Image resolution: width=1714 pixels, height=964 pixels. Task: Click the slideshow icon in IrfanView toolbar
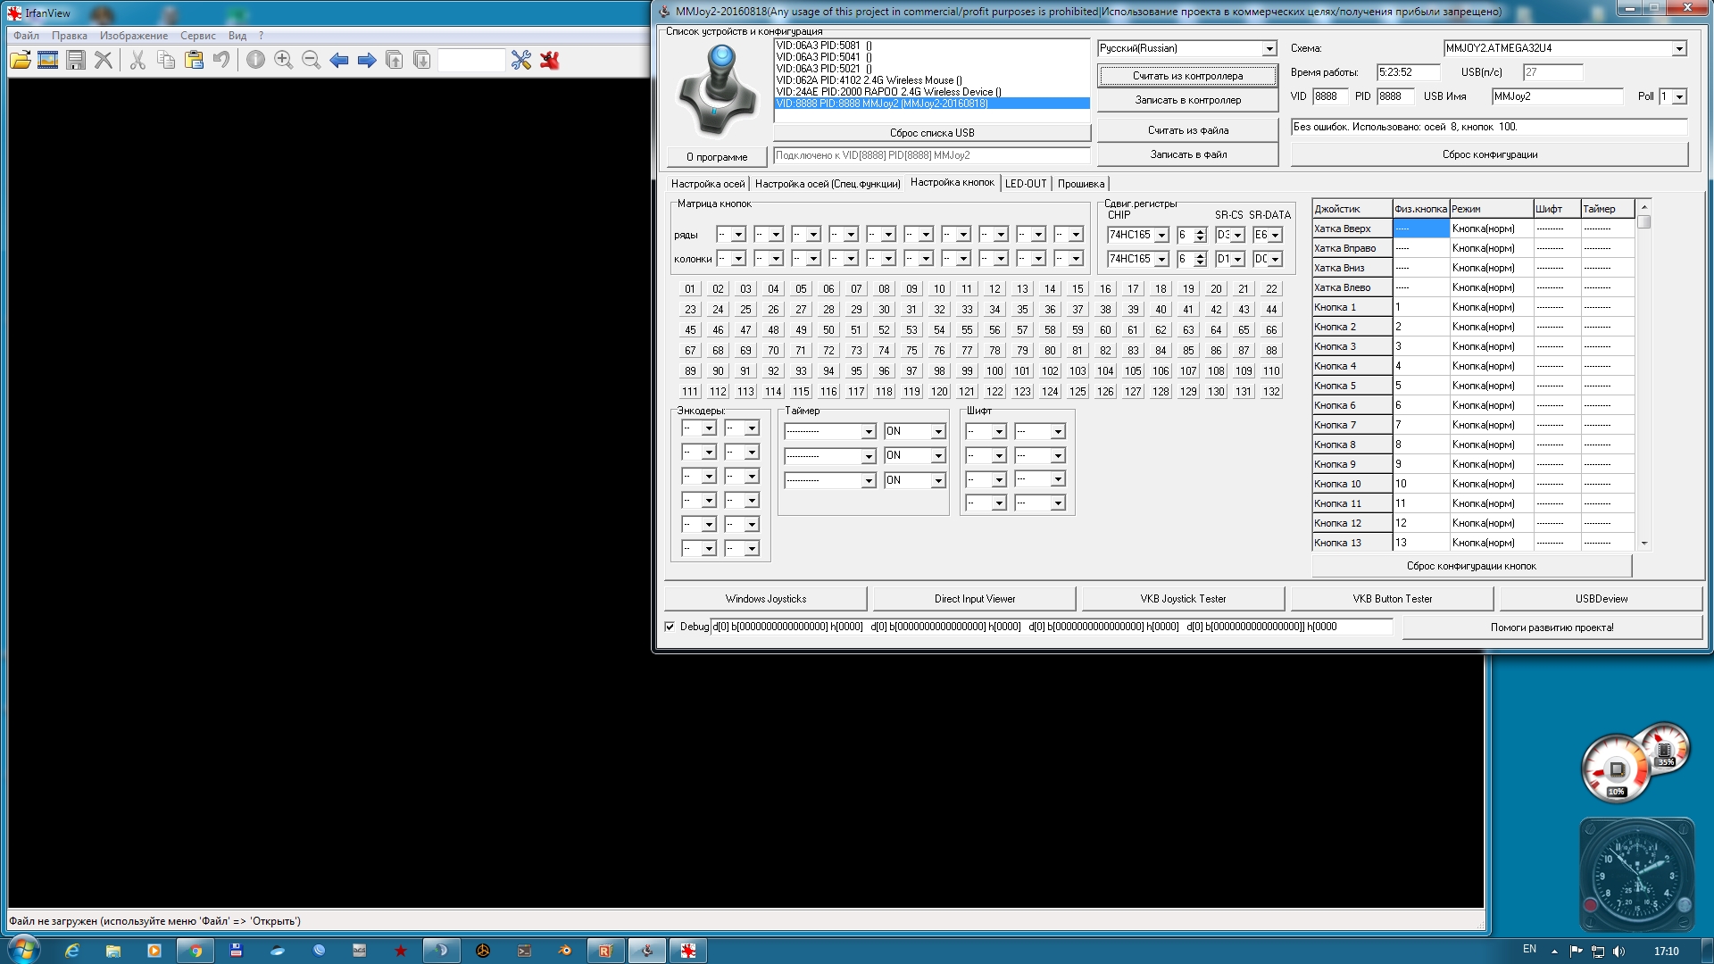(x=48, y=60)
